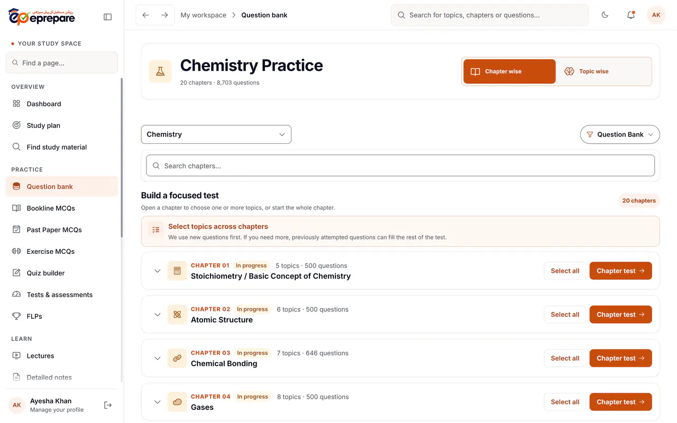677x423 pixels.
Task: Click the eprepare logo
Action: point(42,17)
